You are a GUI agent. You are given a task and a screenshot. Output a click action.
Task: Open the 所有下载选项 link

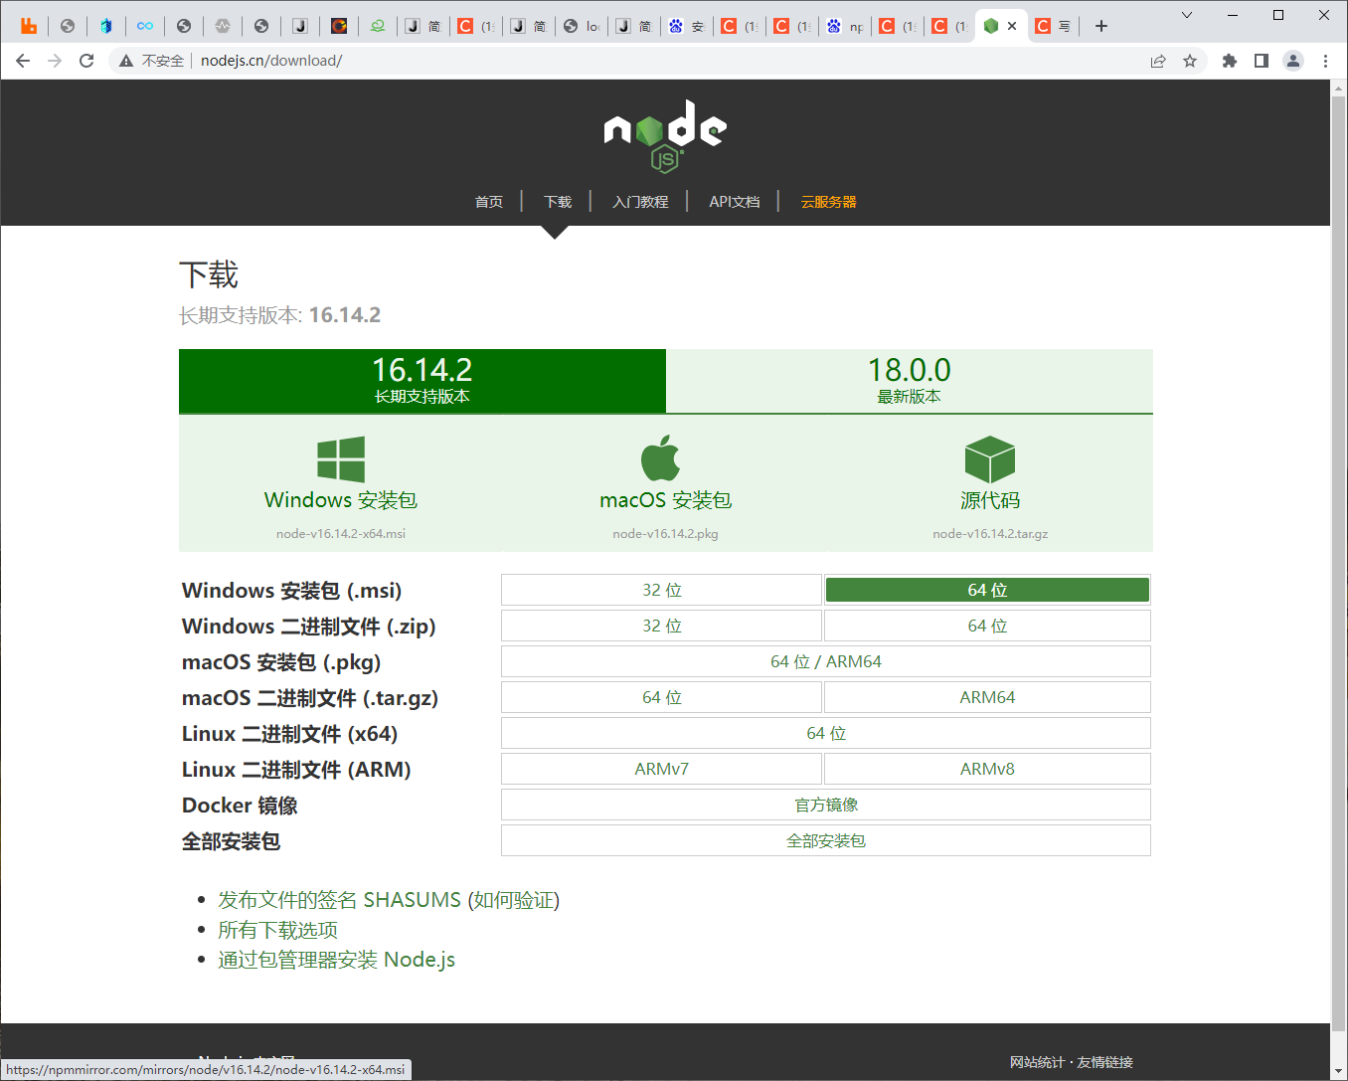click(277, 930)
